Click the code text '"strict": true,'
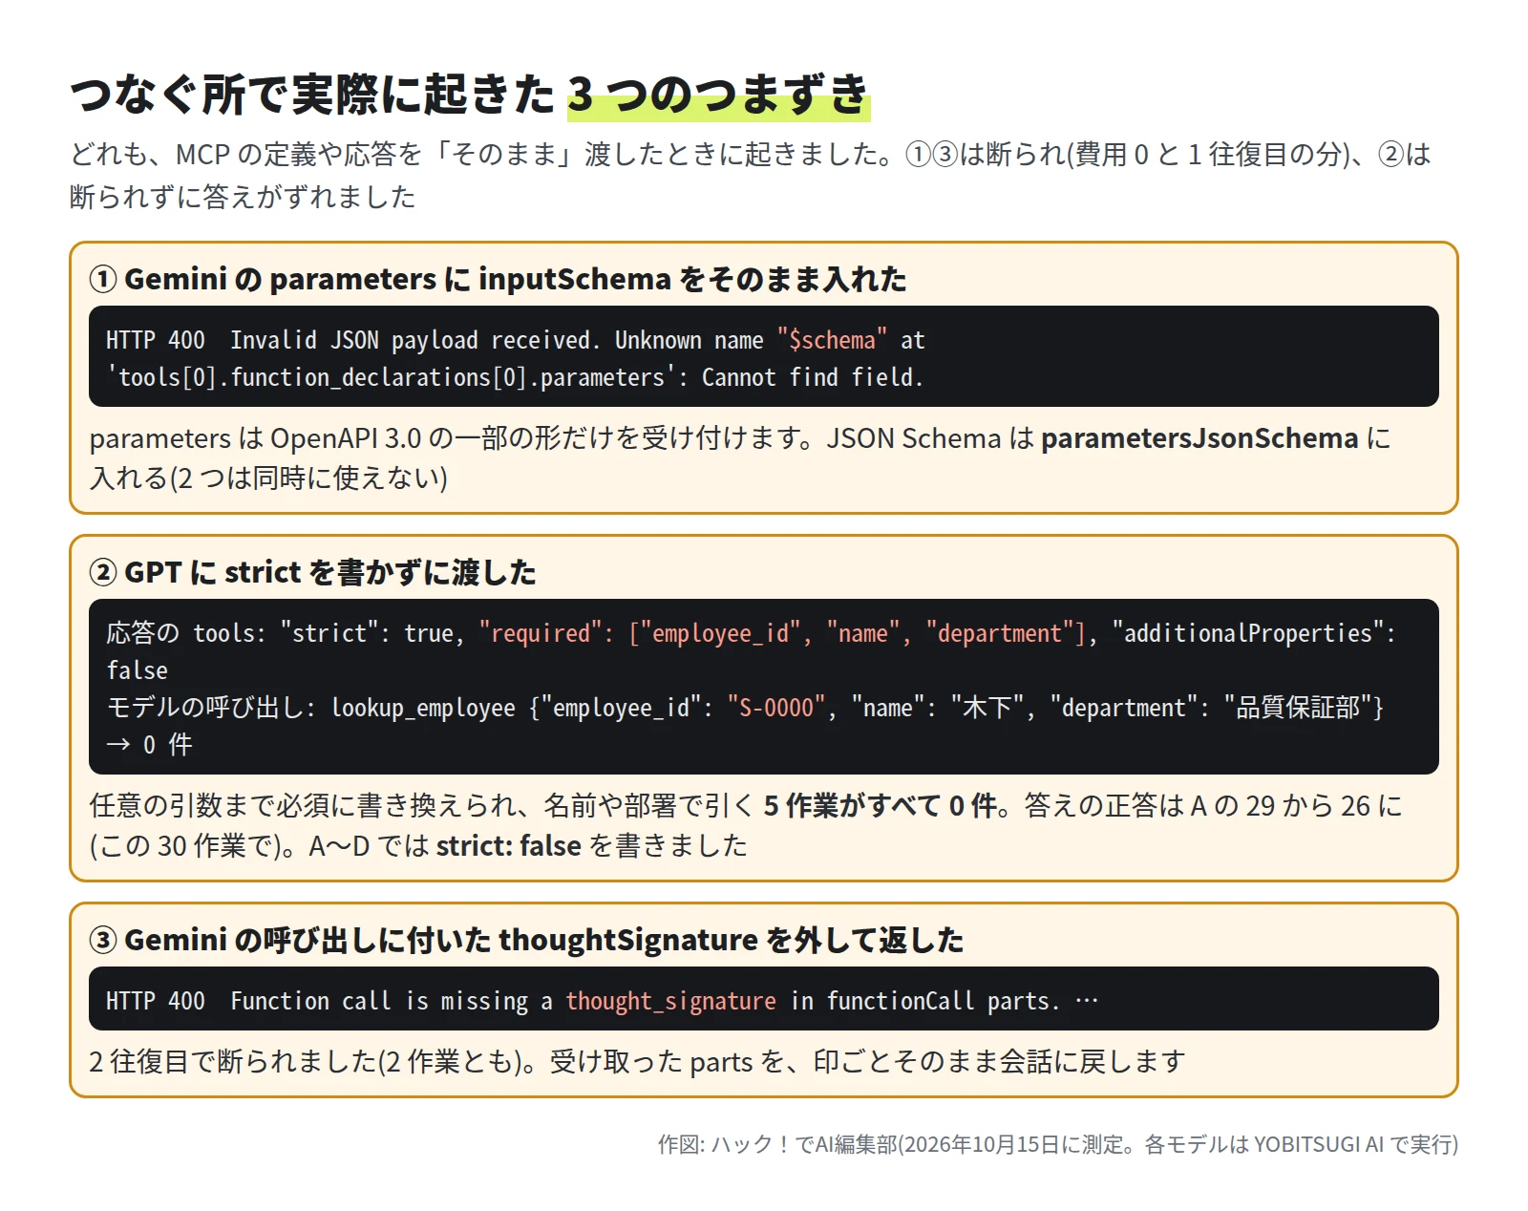The width and height of the screenshot is (1528, 1211). click(x=372, y=633)
